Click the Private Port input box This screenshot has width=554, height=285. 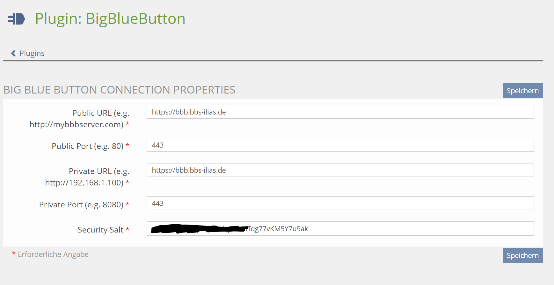(340, 203)
